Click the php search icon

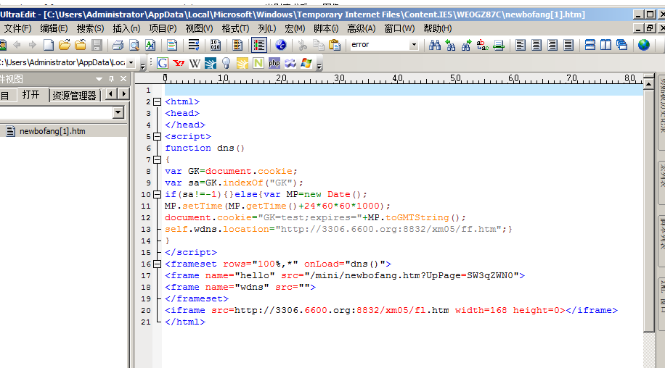point(274,64)
